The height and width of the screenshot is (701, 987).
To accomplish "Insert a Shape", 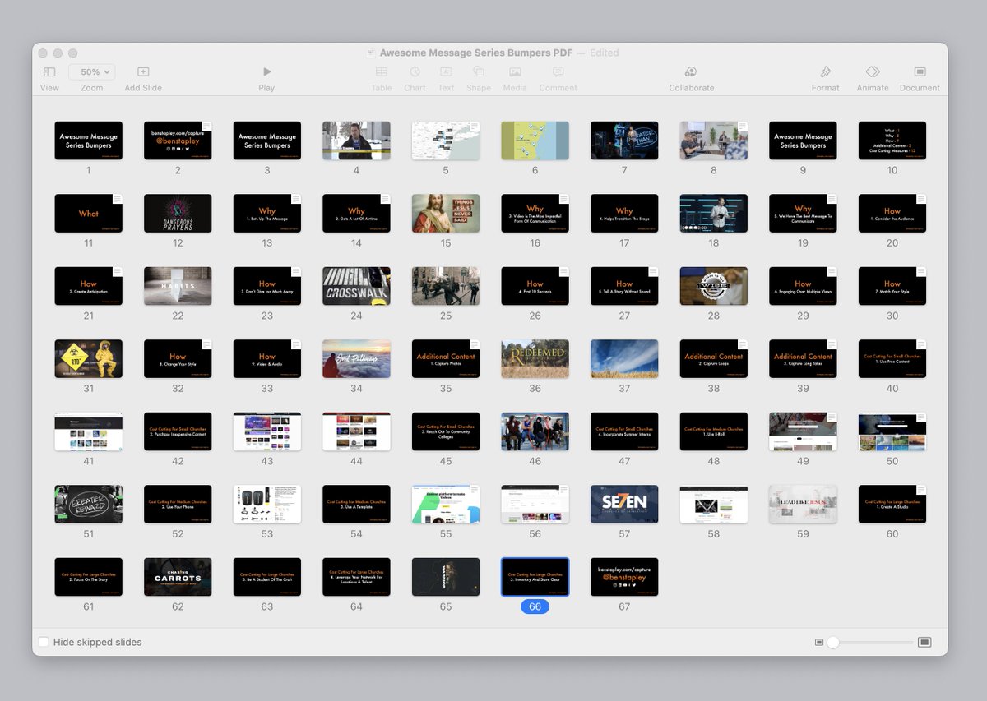I will (479, 72).
